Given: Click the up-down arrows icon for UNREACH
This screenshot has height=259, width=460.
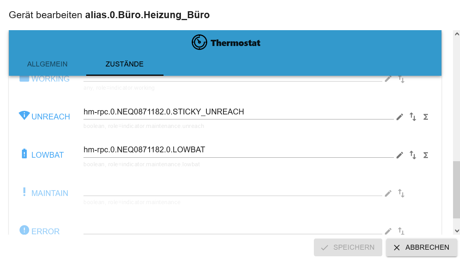Looking at the screenshot, I should tap(413, 117).
